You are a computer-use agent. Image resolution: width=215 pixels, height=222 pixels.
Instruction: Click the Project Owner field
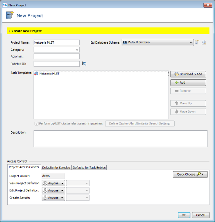53,176
